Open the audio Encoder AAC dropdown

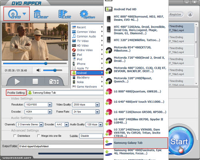(62, 124)
